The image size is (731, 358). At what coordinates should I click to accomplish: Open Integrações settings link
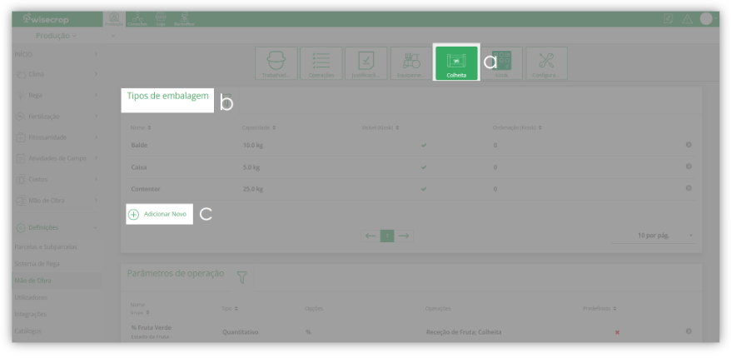[31, 315]
